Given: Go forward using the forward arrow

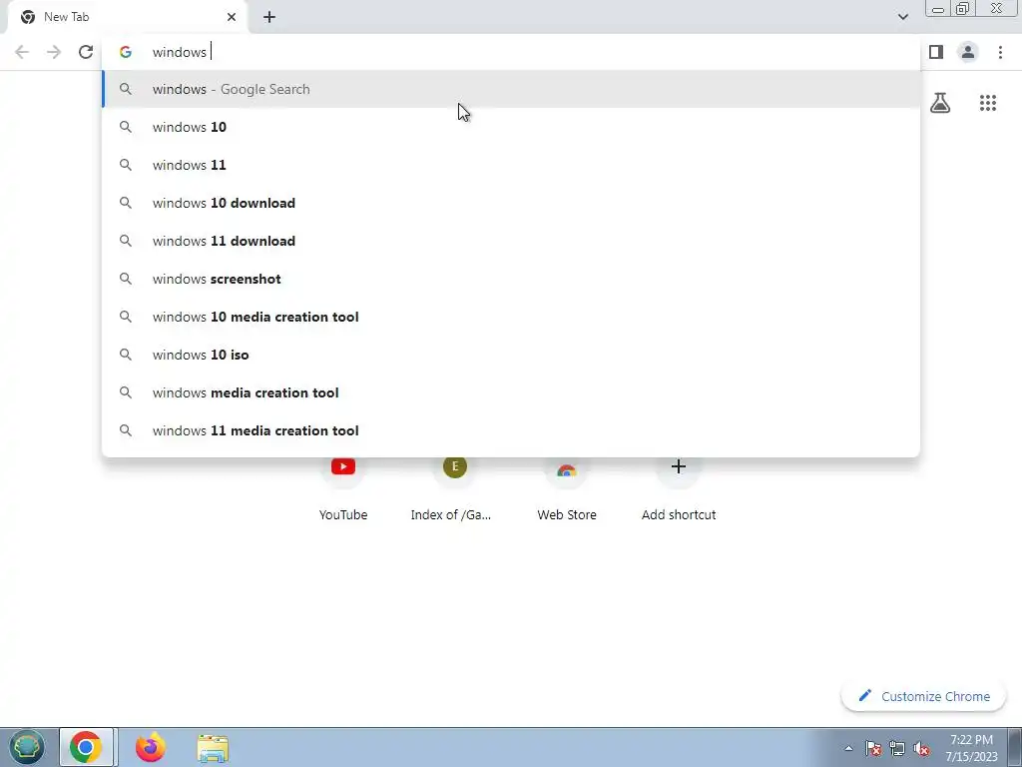Looking at the screenshot, I should coord(54,52).
